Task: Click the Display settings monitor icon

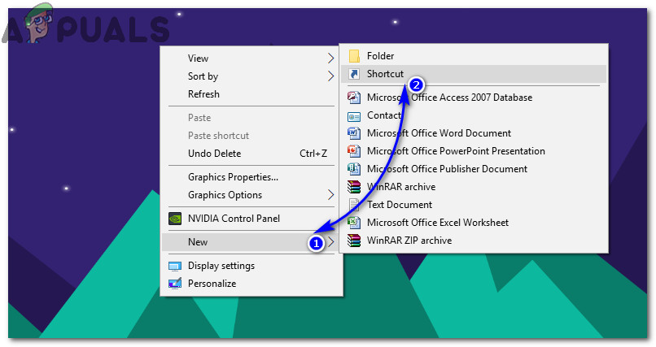Action: pyautogui.click(x=175, y=266)
